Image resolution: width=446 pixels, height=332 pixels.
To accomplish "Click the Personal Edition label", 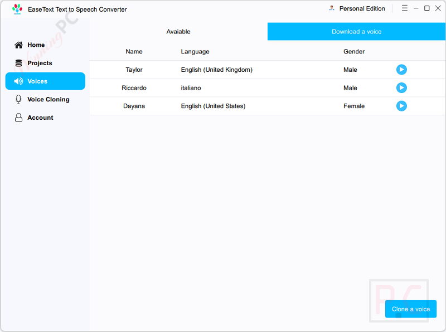I will [362, 8].
